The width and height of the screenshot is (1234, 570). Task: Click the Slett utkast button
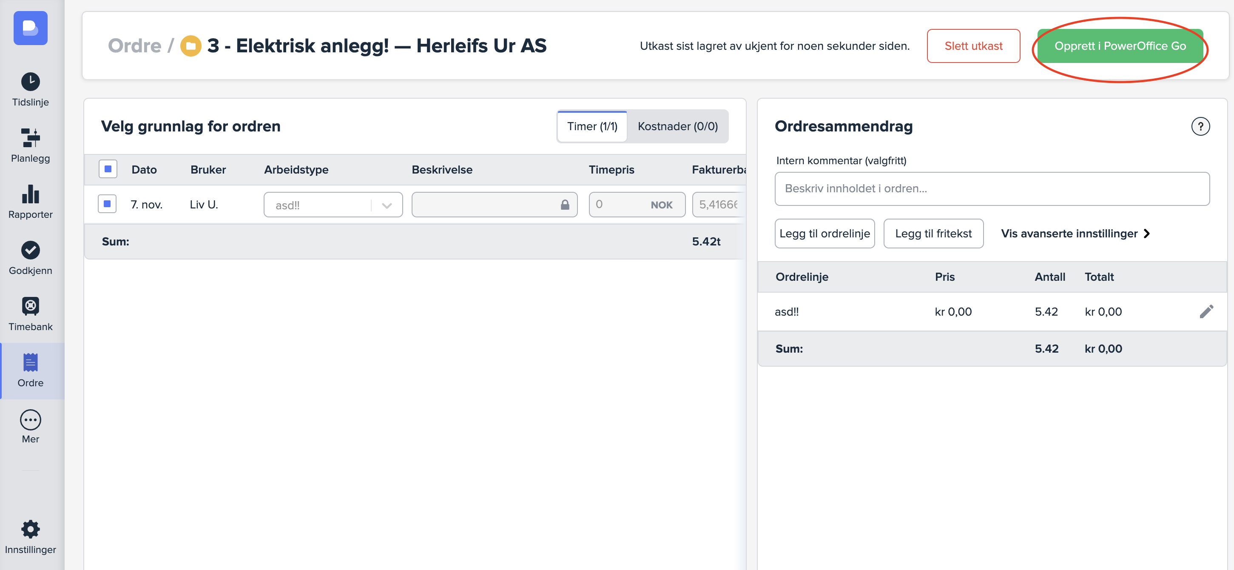tap(973, 46)
